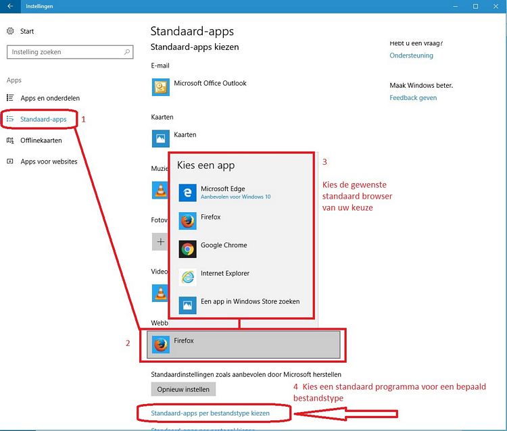Image resolution: width=507 pixels, height=431 pixels.
Task: Click the Offlinekaarten map icon
Action: [x=10, y=141]
